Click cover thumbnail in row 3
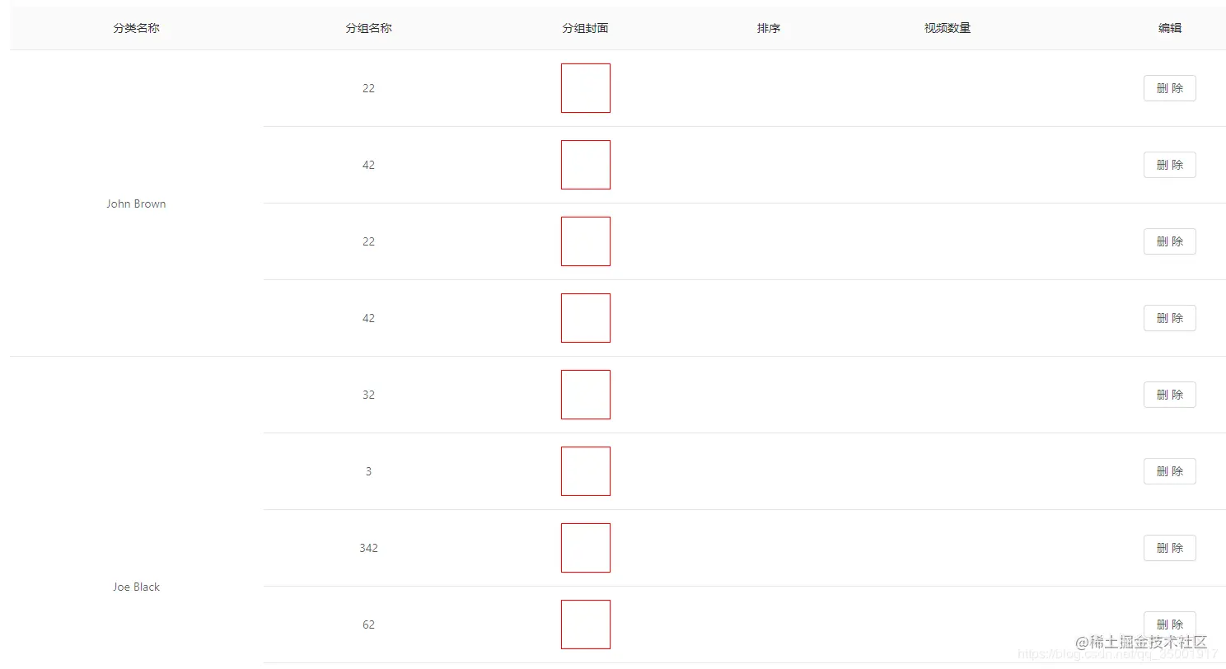Screen dimensions: 1226x669 click(x=585, y=471)
